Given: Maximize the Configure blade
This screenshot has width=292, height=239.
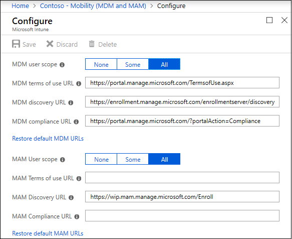Looking at the screenshot, I should (x=269, y=20).
